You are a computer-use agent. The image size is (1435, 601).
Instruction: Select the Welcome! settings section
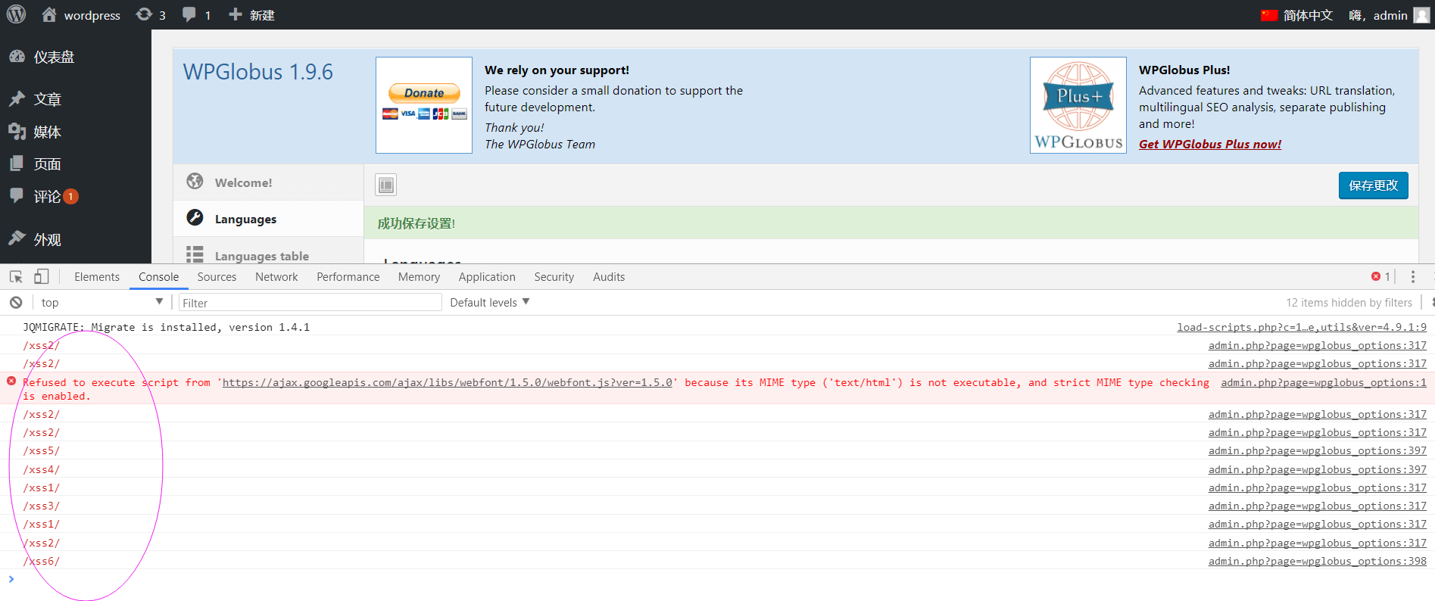pyautogui.click(x=268, y=182)
